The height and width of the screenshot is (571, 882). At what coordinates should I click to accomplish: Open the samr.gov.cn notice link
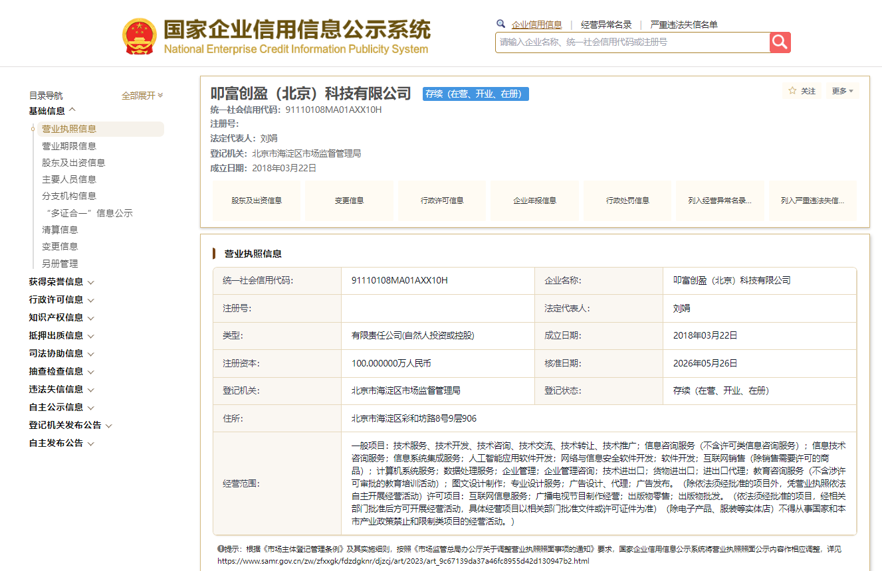(403, 561)
